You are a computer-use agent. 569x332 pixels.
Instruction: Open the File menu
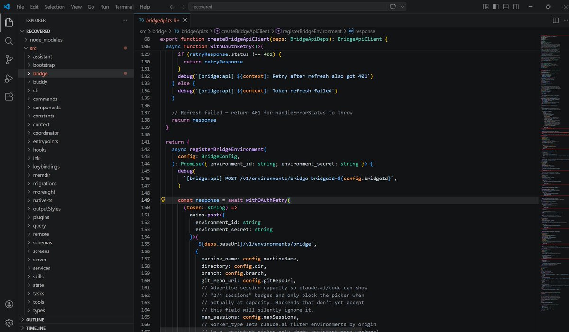click(20, 7)
